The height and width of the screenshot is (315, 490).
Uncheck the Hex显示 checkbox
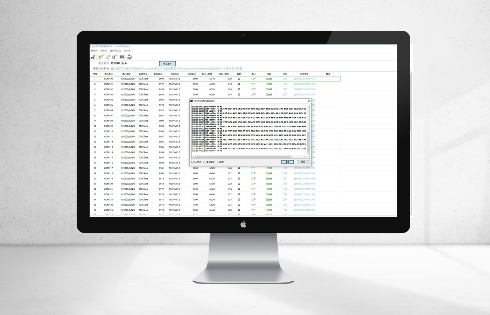[x=192, y=162]
